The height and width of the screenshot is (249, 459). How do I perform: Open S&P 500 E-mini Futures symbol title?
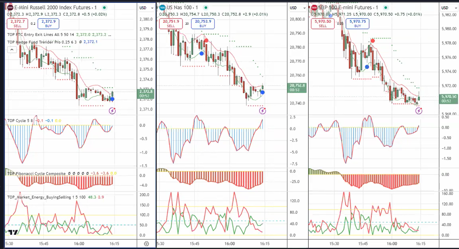pos(347,8)
